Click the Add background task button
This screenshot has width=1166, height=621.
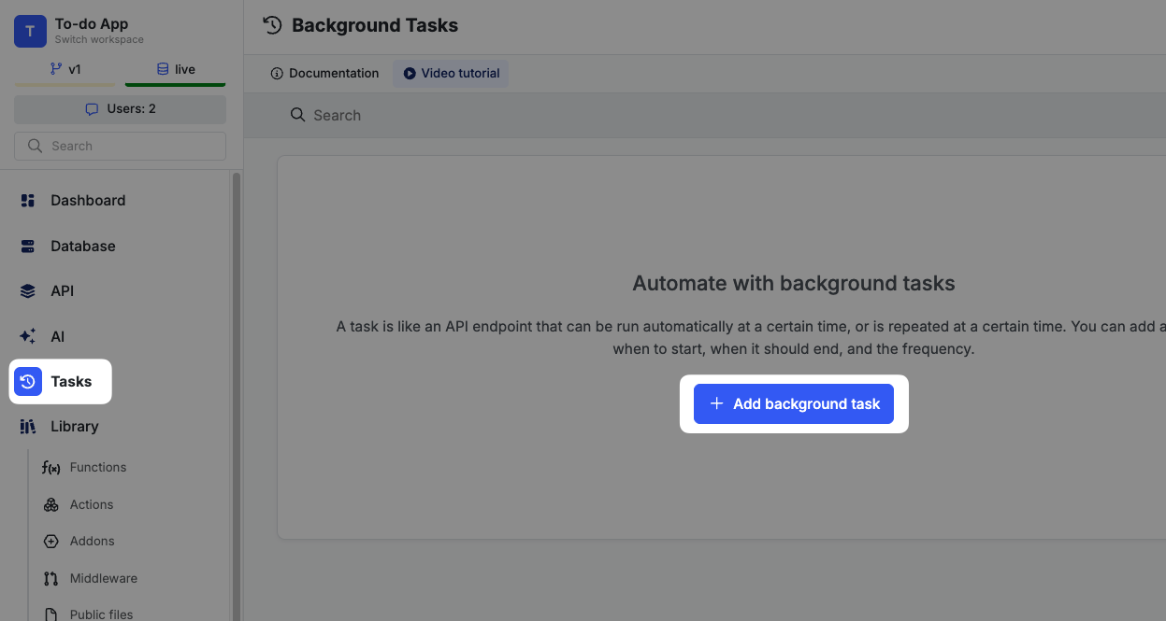pos(794,404)
